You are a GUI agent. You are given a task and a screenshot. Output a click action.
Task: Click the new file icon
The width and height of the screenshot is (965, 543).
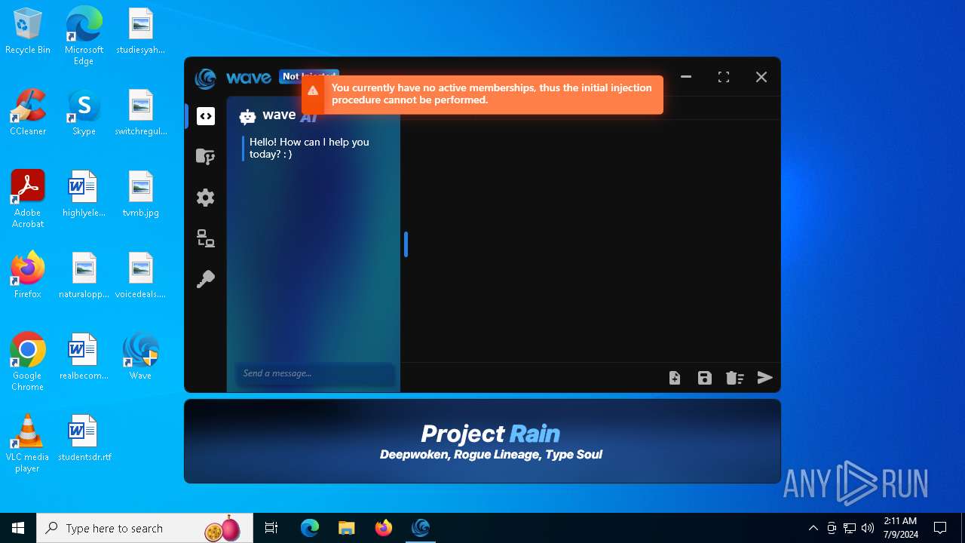[x=675, y=378]
